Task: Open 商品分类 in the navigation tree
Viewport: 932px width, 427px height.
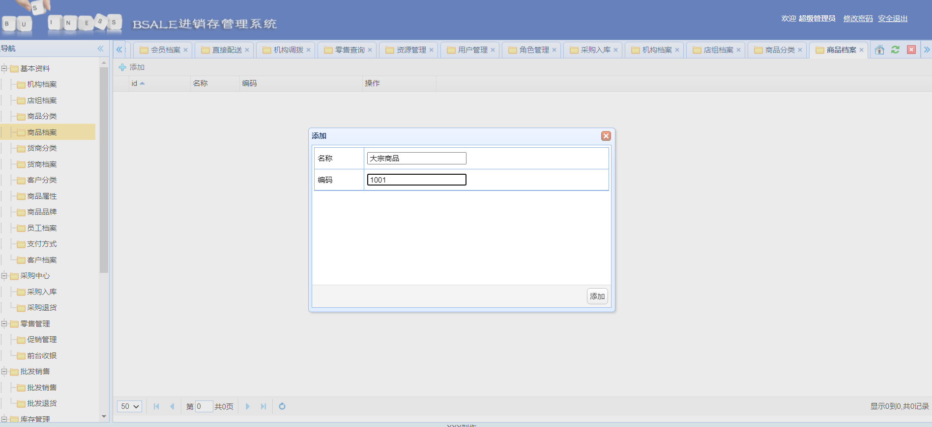Action: pos(42,116)
